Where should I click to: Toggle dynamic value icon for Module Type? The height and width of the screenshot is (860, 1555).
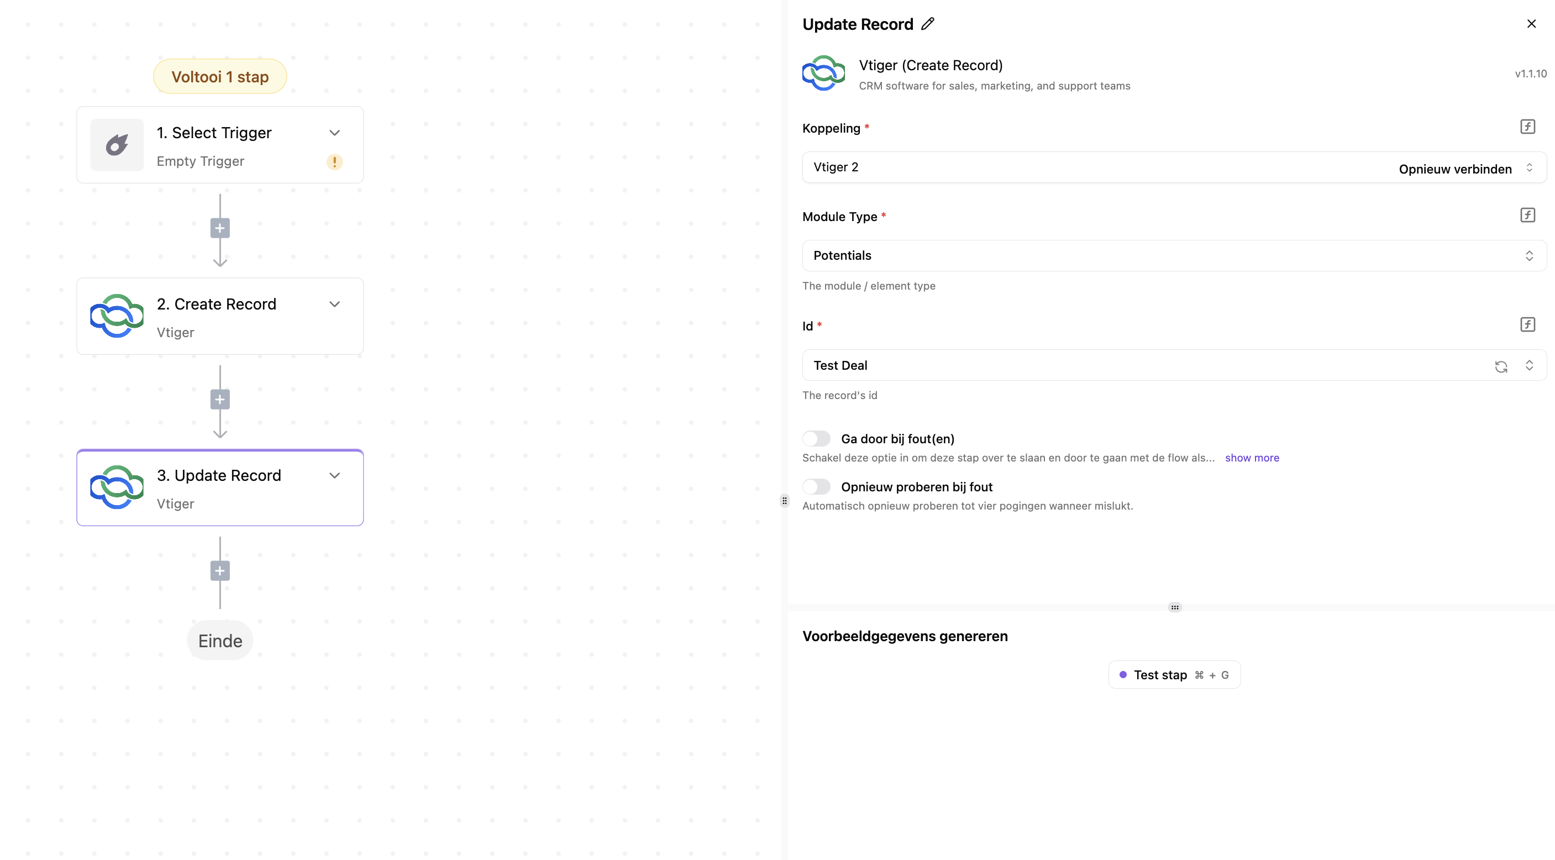coord(1527,215)
